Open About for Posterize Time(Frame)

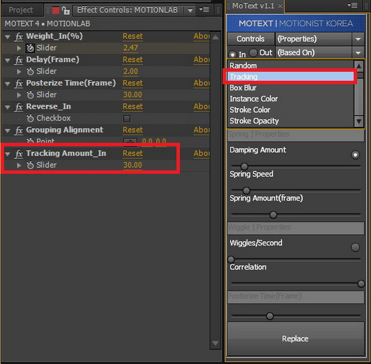click(x=201, y=83)
